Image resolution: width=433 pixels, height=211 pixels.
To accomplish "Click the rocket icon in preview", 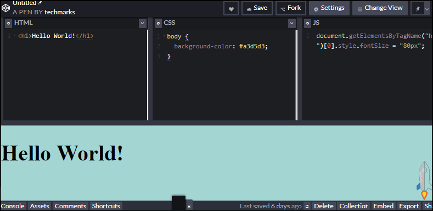I will point(424,180).
